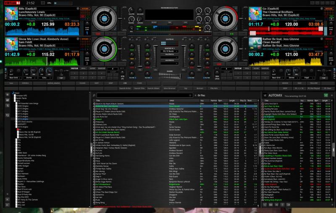
Task: Click the deck 1 pitch slider
Action: (x=121, y=18)
